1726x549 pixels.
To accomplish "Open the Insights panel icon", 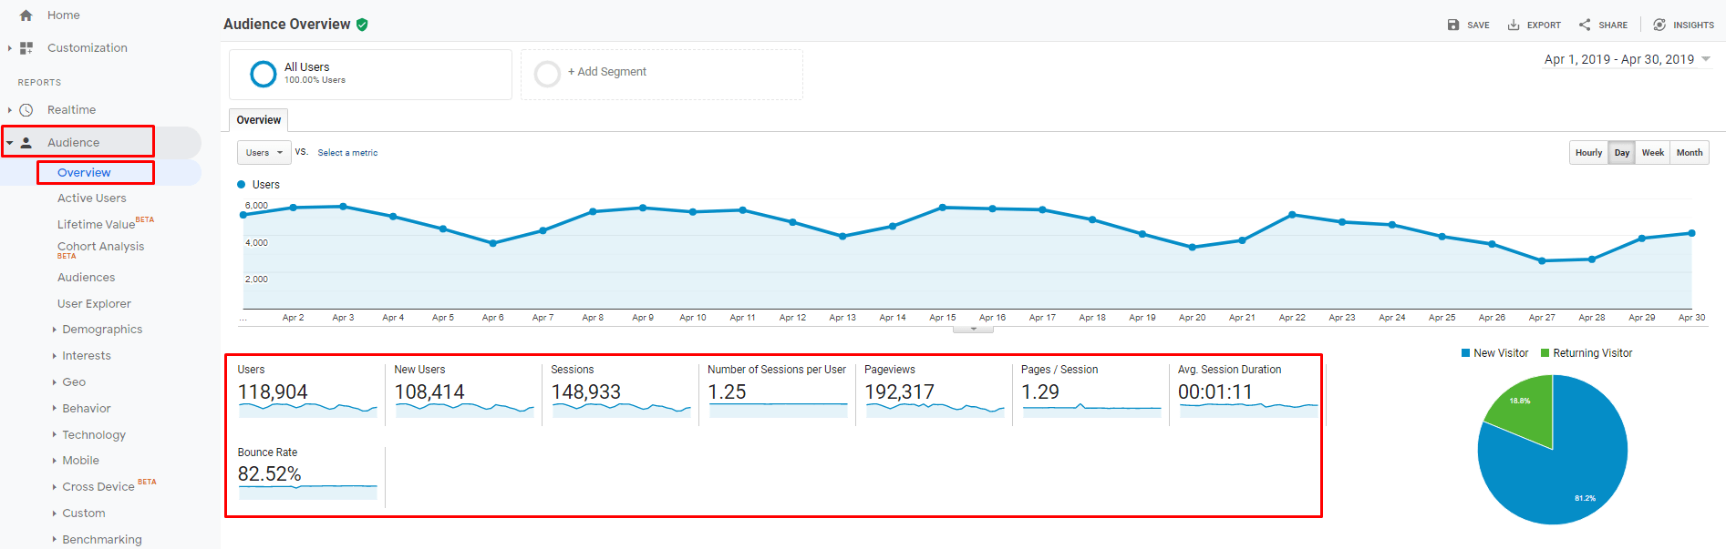I will click(1659, 25).
